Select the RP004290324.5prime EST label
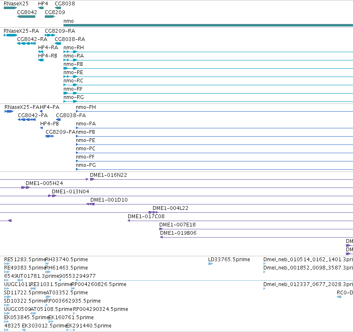This screenshot has height=332, width=353. [x=100, y=309]
